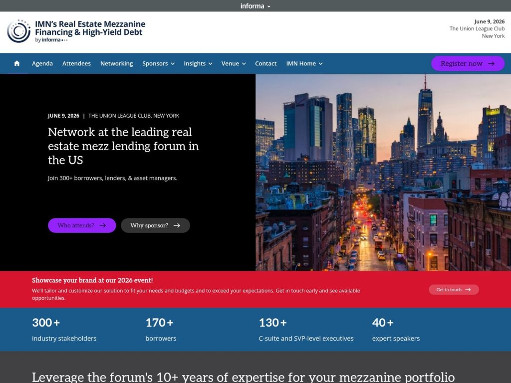Click the arrow icon on Why sponsor button
Screen dimensions: 511x383
178,225
